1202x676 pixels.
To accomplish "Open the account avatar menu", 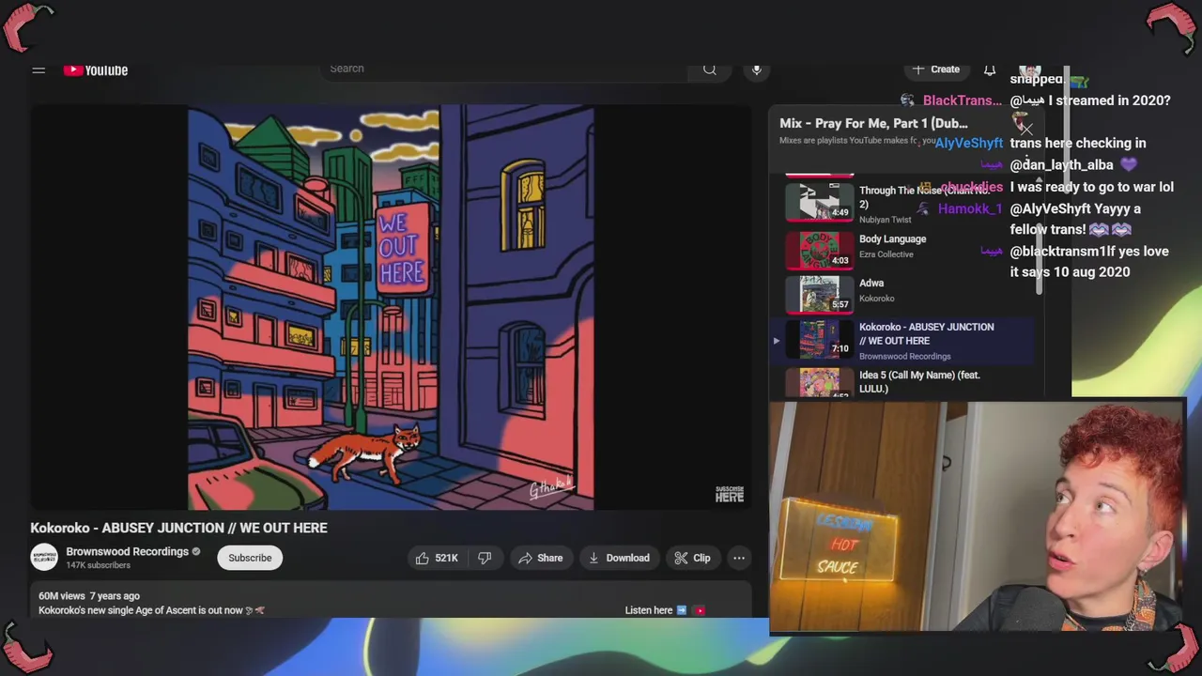I will 1030,71.
